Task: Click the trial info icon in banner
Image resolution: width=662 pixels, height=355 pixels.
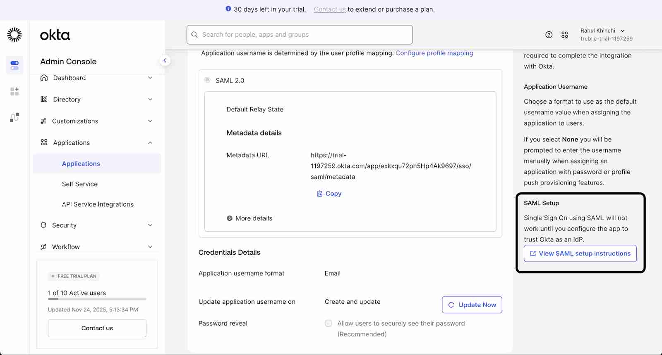Action: 228,9
